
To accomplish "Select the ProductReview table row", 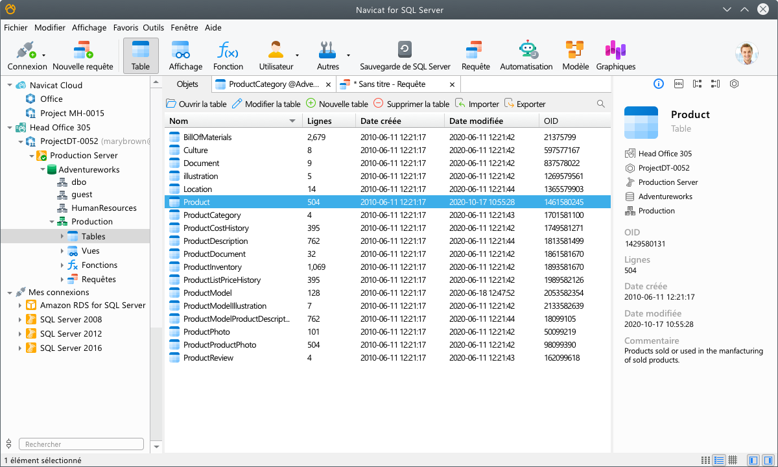I will [x=387, y=358].
